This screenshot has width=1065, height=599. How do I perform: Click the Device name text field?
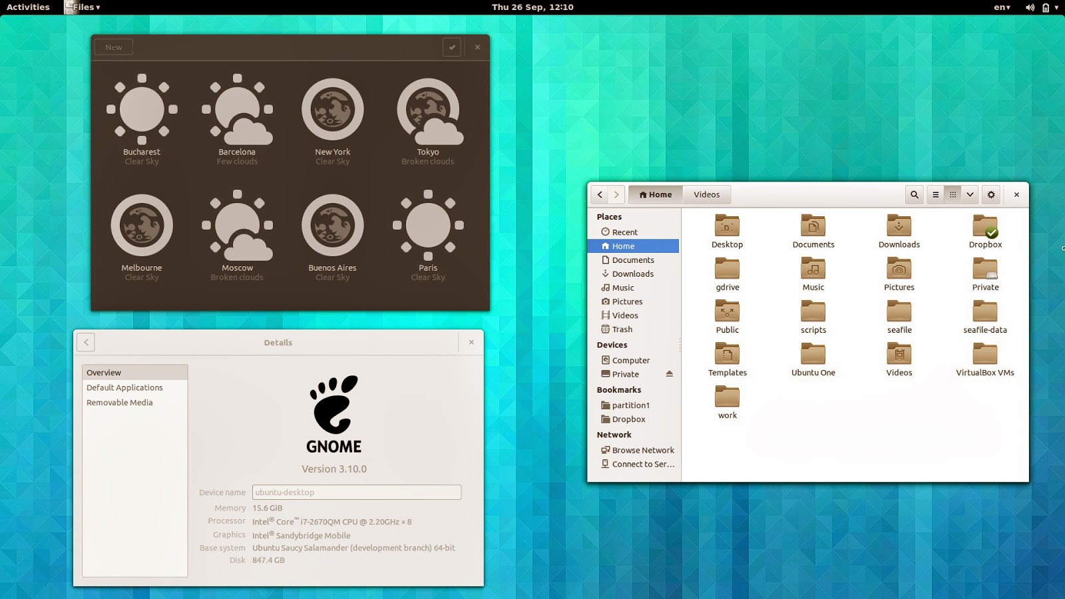pos(356,493)
